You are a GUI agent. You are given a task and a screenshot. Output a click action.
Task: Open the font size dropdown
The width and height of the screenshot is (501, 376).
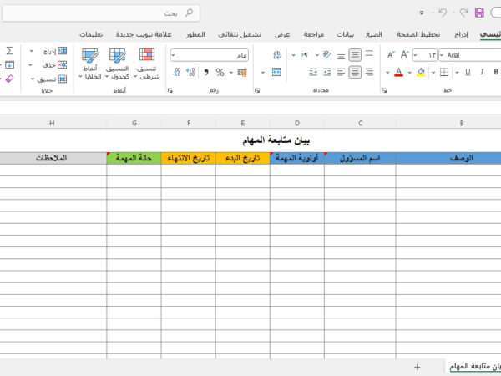(415, 55)
